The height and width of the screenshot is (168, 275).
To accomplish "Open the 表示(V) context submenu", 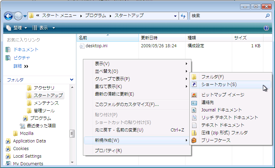I will click(x=137, y=63).
